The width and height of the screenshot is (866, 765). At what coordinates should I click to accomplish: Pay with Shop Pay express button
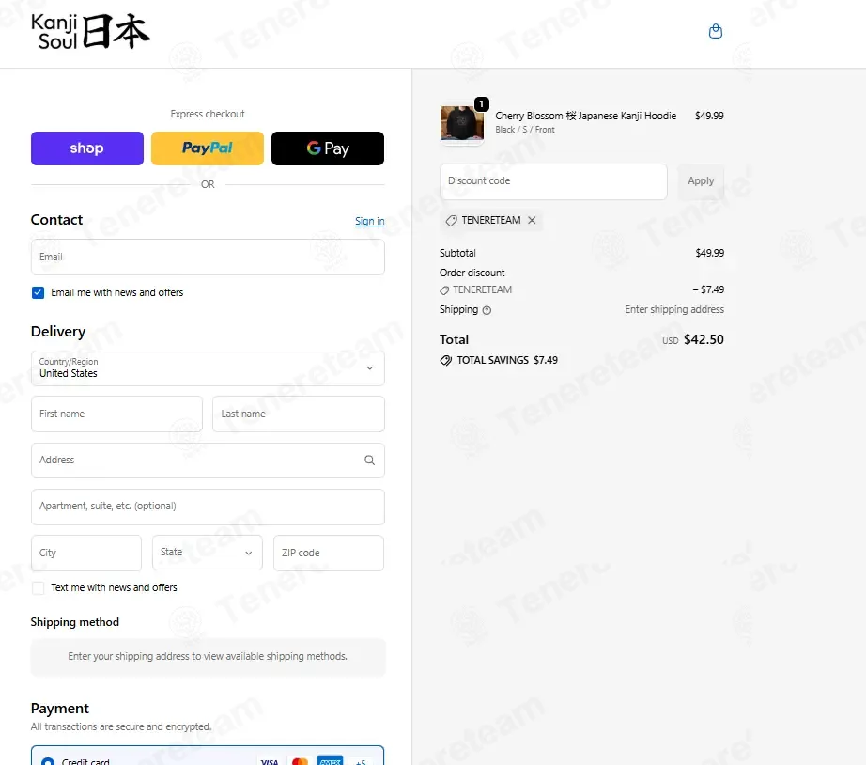[87, 148]
